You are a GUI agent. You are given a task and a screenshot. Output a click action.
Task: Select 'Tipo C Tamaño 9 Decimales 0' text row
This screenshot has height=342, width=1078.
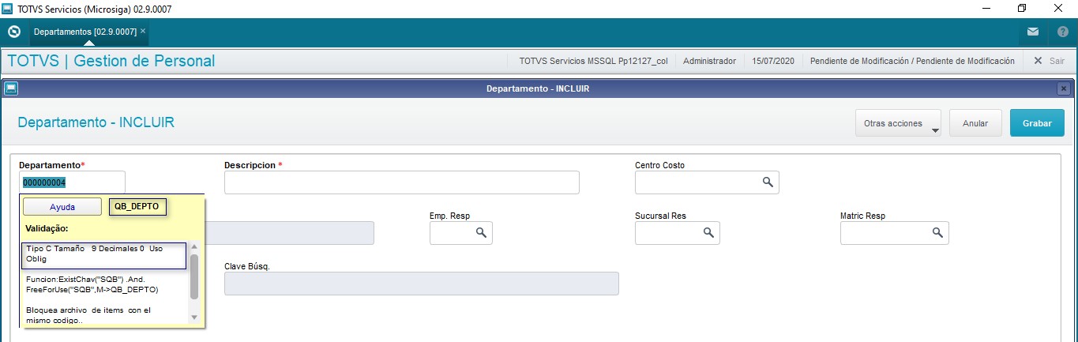click(103, 254)
